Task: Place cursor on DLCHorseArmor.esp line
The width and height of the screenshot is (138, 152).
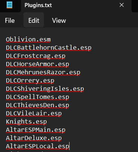Action: [x=38, y=64]
